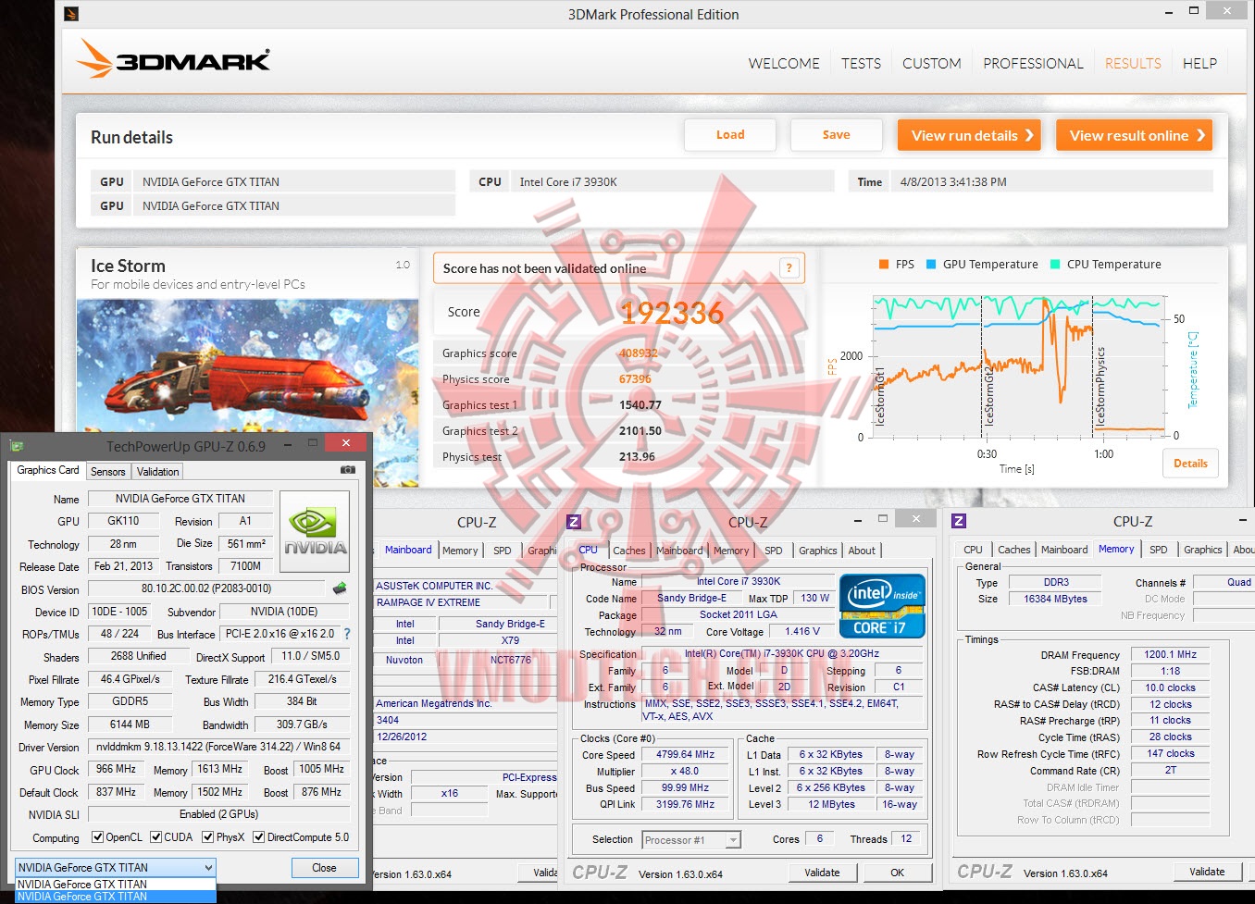Click the 3DMark app icon in the title bar

point(71,14)
